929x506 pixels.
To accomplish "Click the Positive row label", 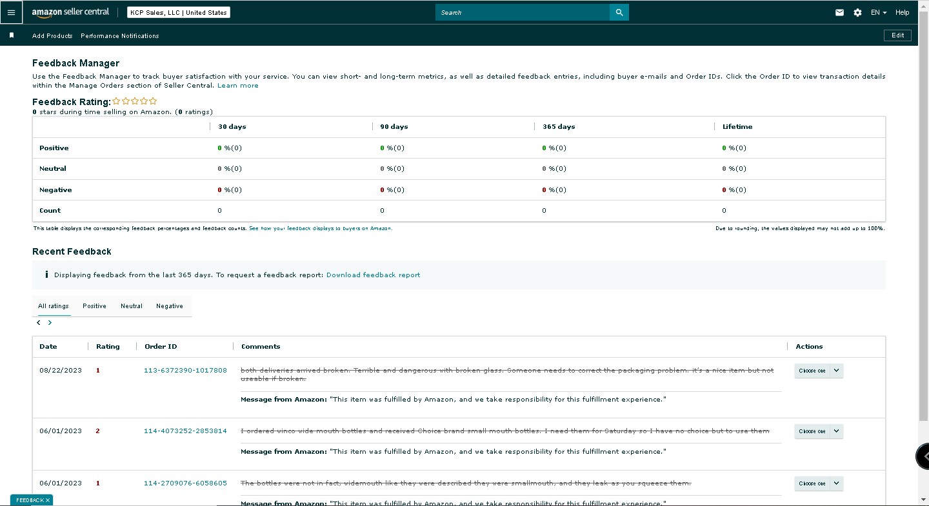I will (x=54, y=148).
